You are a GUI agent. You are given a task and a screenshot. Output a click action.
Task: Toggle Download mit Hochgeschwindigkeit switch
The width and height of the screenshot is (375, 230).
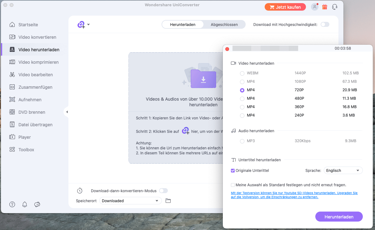(x=325, y=24)
